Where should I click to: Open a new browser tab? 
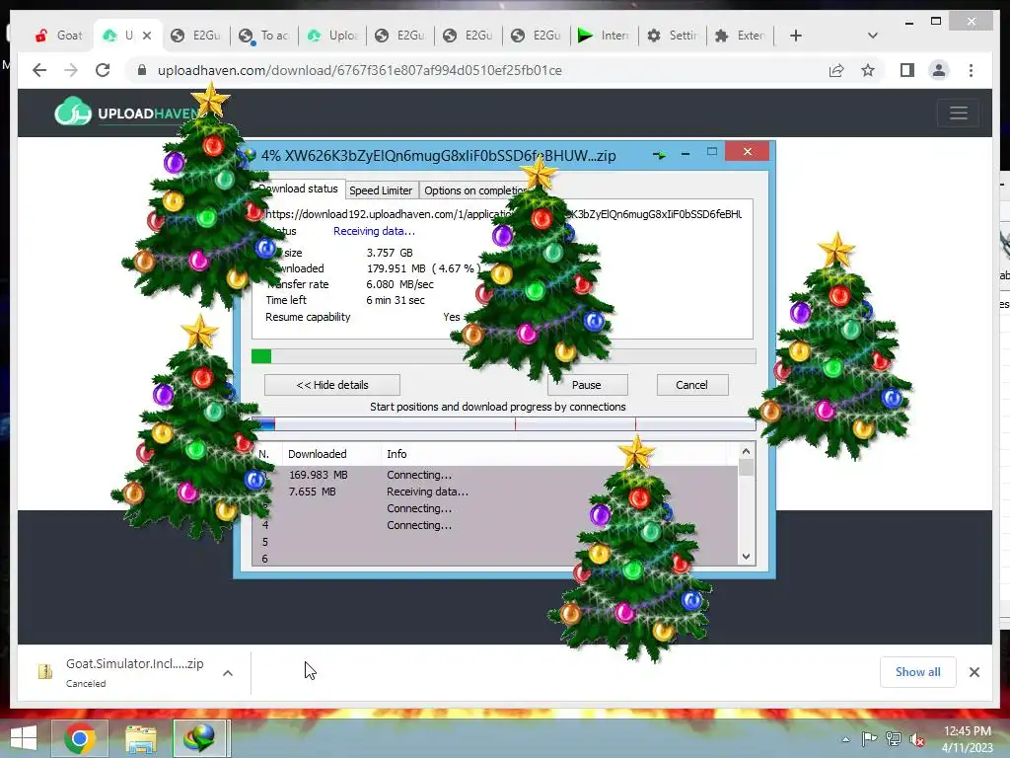coord(796,36)
